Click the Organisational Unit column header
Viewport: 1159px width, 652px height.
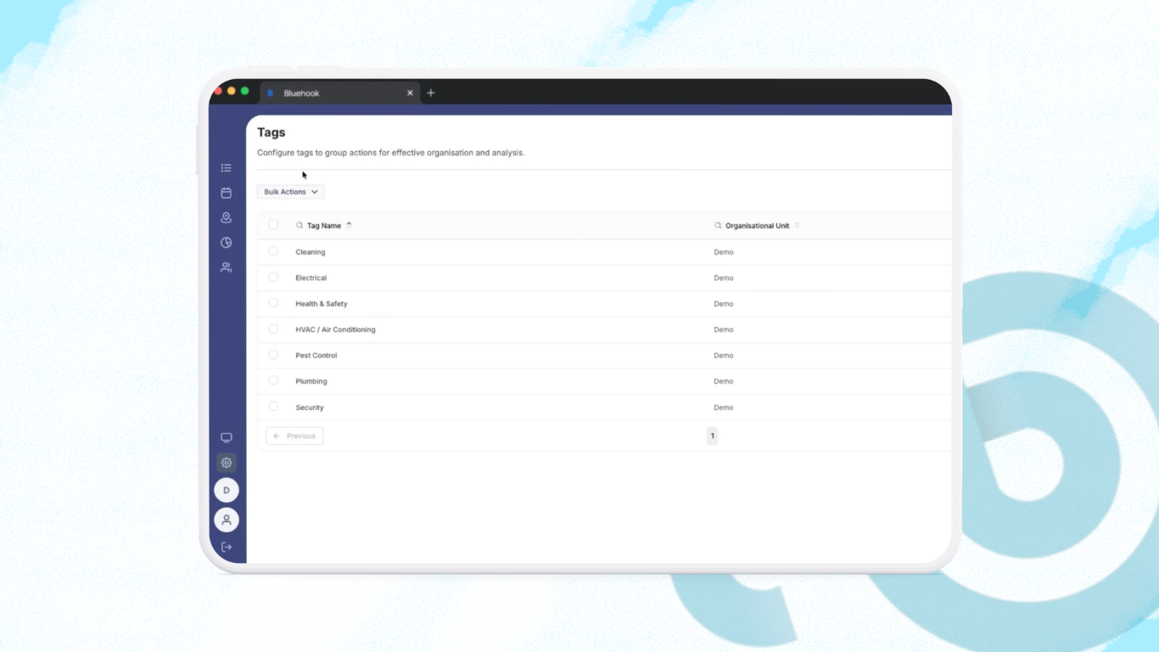click(x=758, y=226)
